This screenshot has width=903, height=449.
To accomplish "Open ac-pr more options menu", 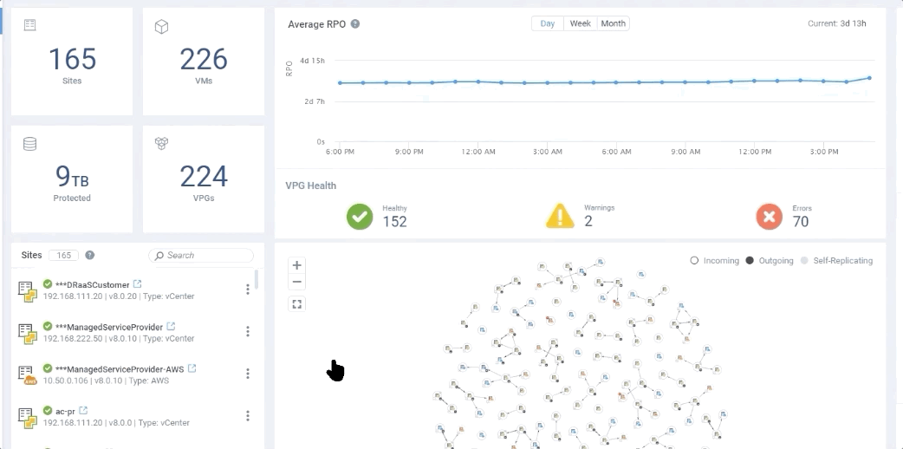I will coord(248,415).
